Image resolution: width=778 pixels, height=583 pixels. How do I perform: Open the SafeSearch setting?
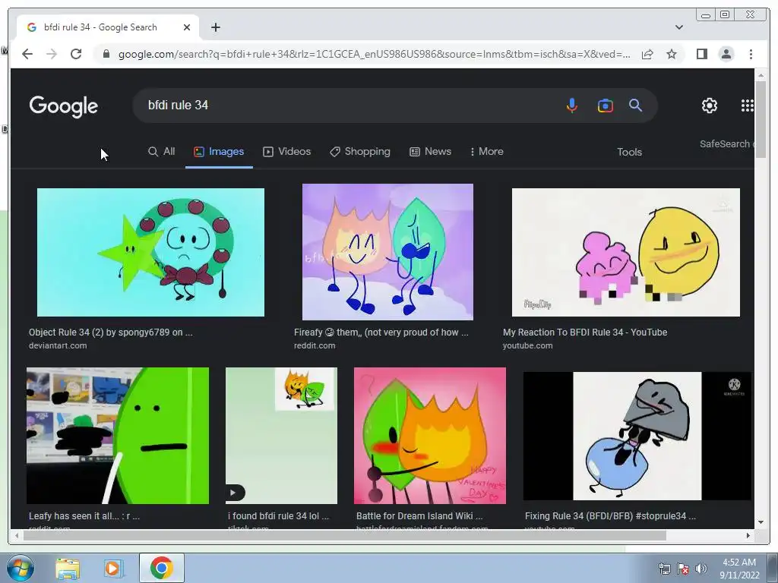tap(727, 143)
